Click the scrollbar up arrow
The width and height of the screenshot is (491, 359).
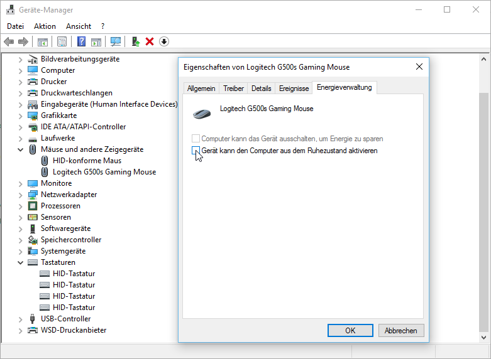coord(483,59)
